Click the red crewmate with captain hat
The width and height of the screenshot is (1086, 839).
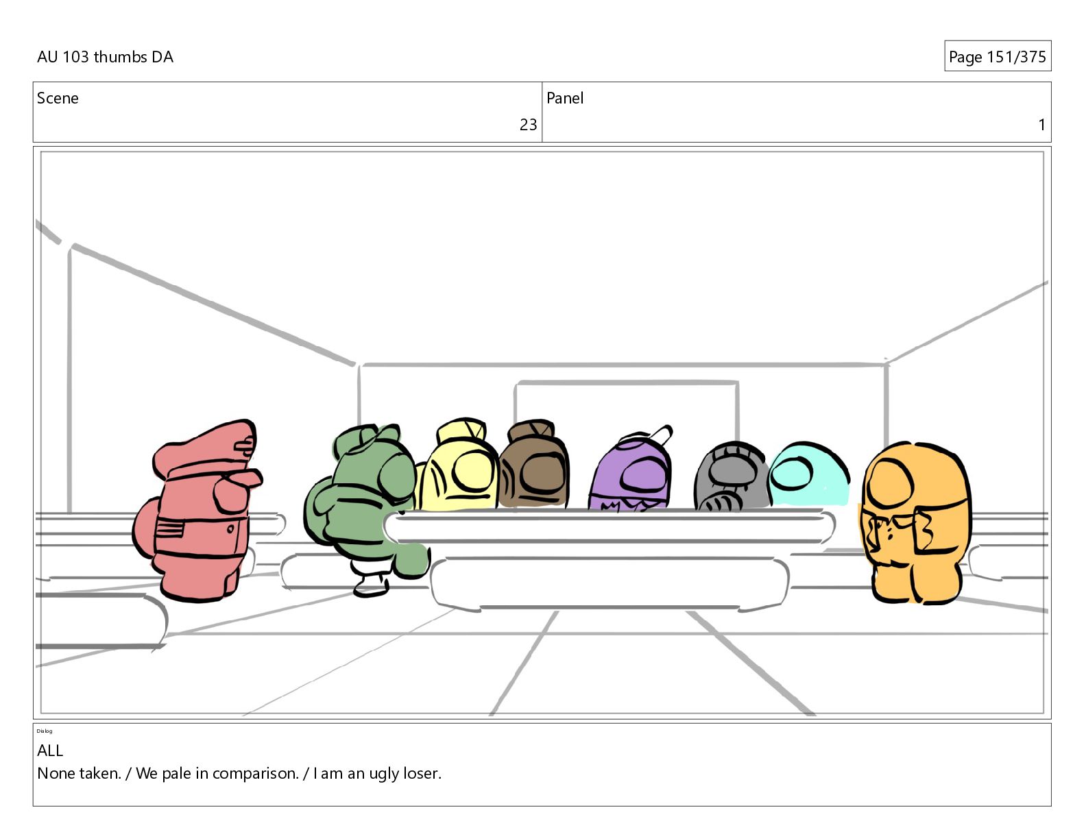coord(197,511)
